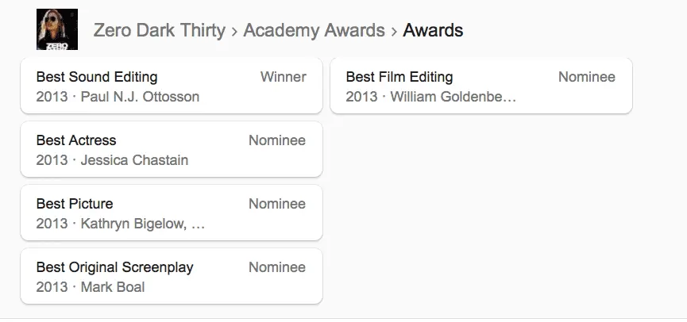The image size is (687, 322).
Task: Open the Best Actress award title
Action: point(76,140)
